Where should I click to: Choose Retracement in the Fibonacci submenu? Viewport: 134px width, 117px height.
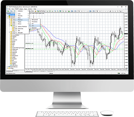(x=35, y=20)
